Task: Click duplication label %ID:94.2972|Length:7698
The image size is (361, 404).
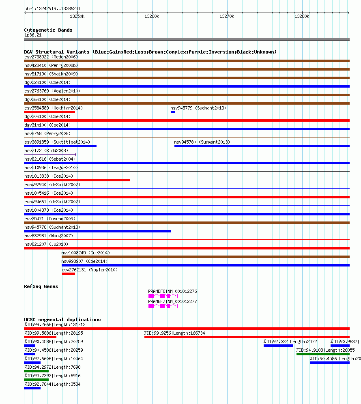Action: tap(52, 367)
